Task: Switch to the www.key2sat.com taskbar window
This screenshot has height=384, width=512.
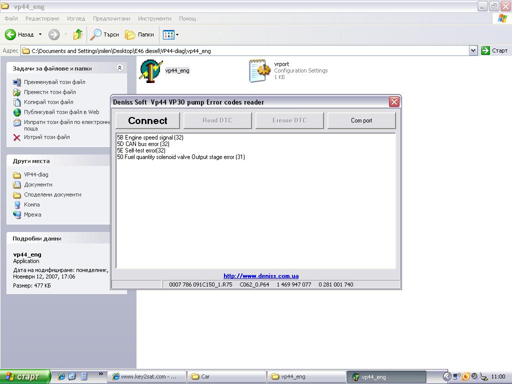Action: pyautogui.click(x=147, y=376)
